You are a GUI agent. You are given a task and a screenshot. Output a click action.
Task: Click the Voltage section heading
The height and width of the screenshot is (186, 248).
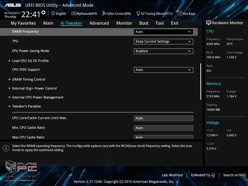(x=212, y=123)
